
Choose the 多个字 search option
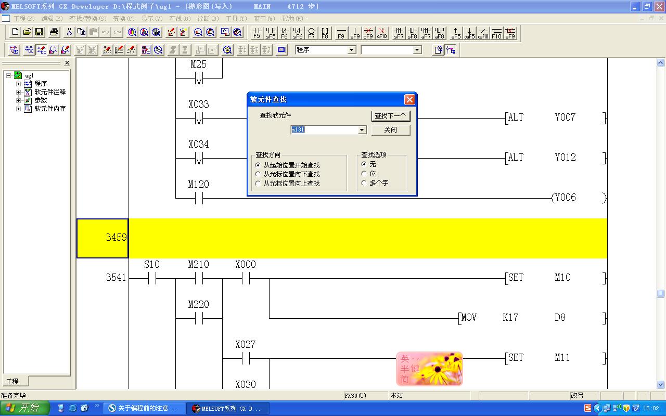click(364, 183)
